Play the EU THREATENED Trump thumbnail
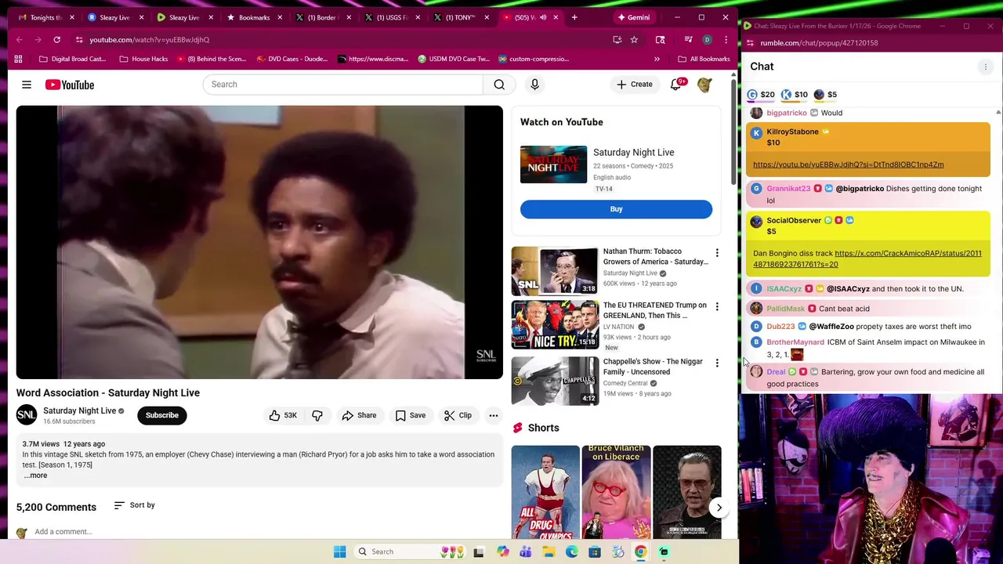Screen dimensions: 1003x564 (555, 325)
